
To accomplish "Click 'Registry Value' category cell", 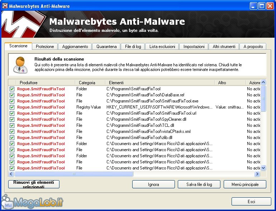I will point(89,107).
